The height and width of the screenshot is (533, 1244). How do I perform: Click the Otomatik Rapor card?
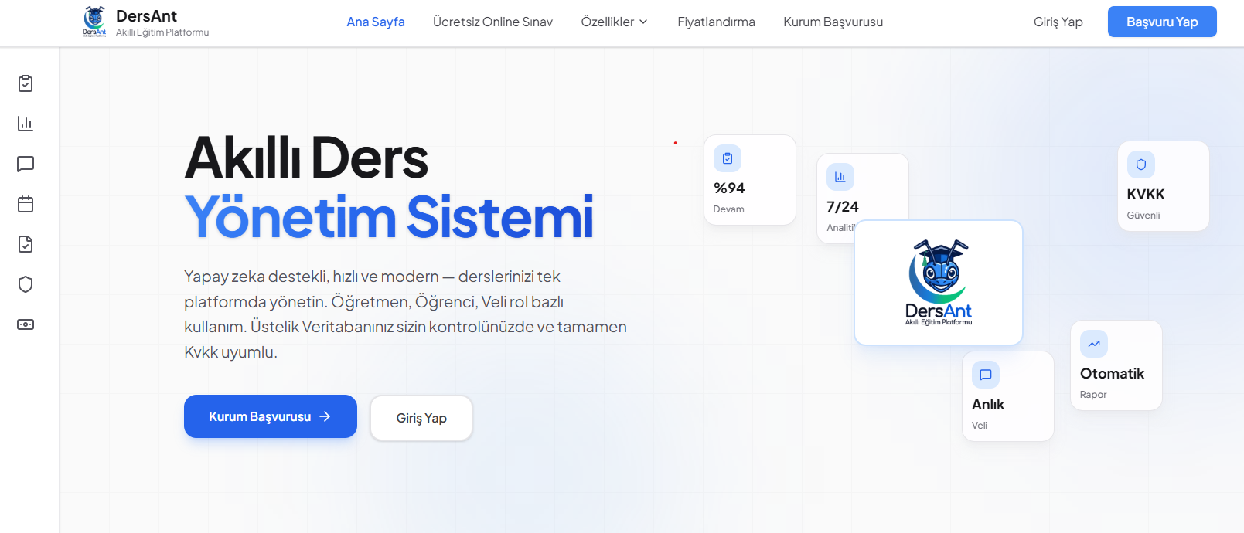coord(1116,365)
